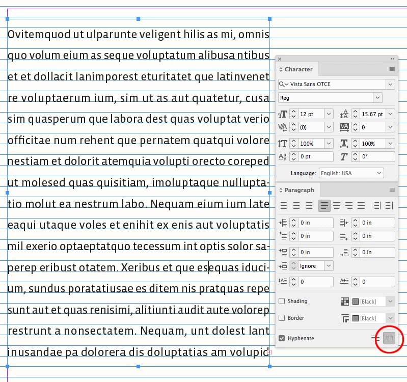Image resolution: width=407 pixels, height=382 pixels.
Task: Click drop cap characters field
Action: pyautogui.click(x=377, y=282)
